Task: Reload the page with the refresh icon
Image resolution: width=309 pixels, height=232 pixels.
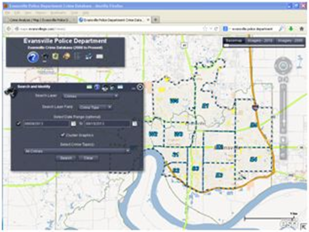Action: pyautogui.click(x=216, y=29)
